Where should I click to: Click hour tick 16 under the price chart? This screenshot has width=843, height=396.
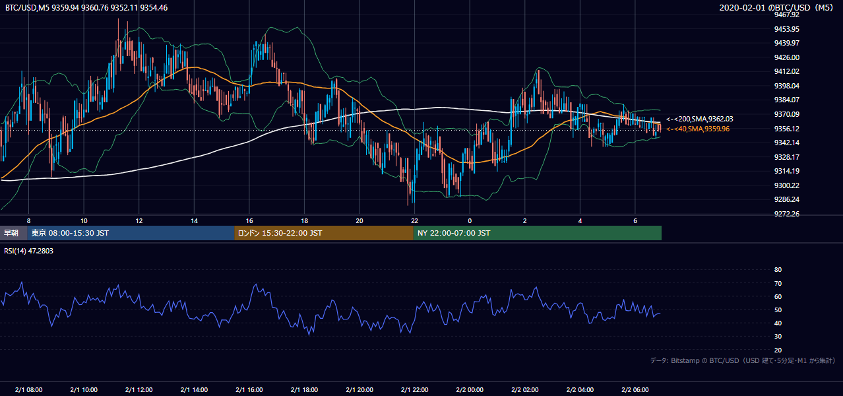[x=249, y=220]
